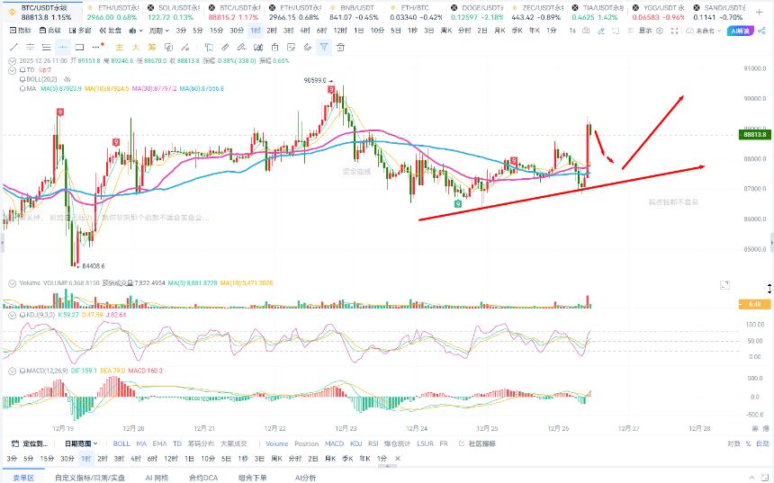The height and width of the screenshot is (483, 774).
Task: Select the rectangle drawing tool
Action: (x=79, y=48)
